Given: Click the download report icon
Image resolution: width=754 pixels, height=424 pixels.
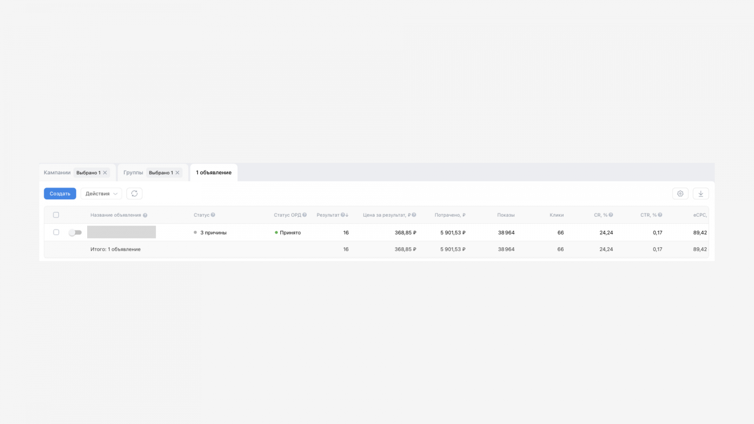Looking at the screenshot, I should pos(701,194).
